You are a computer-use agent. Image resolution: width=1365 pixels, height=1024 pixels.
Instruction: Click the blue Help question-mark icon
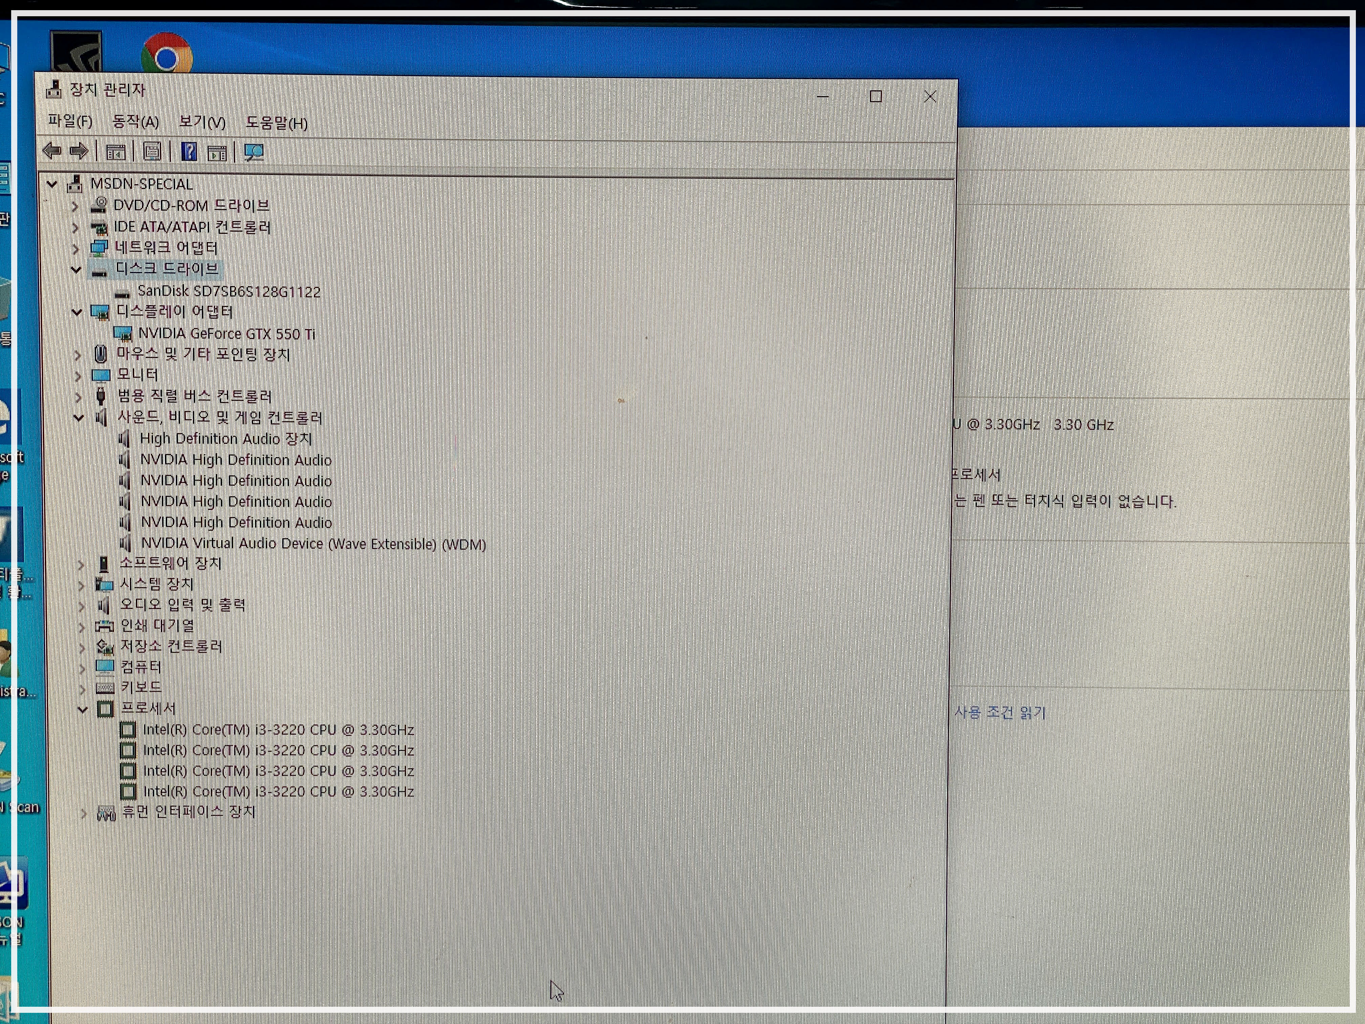pos(189,152)
